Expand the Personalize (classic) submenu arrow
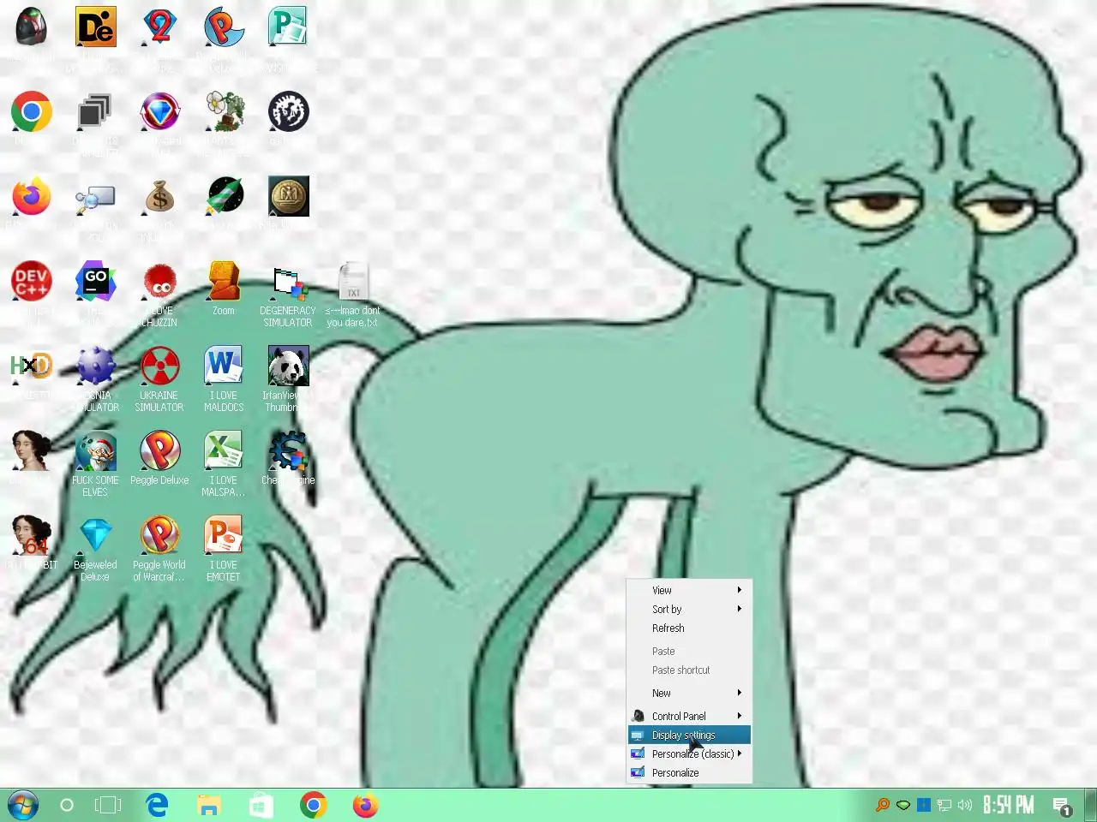 [x=740, y=753]
